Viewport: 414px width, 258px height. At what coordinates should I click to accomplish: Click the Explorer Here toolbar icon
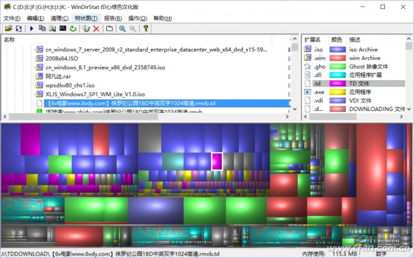pyautogui.click(x=52, y=28)
